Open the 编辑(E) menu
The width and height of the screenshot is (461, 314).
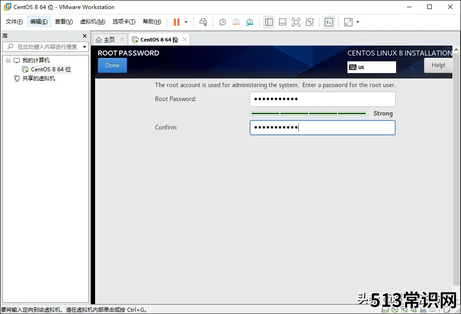(x=39, y=22)
